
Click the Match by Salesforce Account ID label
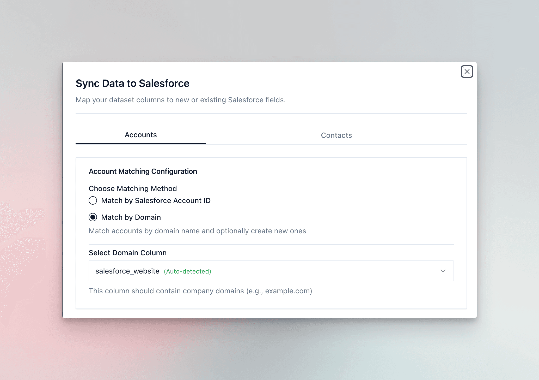(x=156, y=200)
